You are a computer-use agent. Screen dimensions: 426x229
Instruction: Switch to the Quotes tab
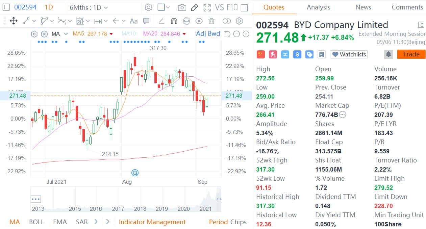[x=274, y=7]
